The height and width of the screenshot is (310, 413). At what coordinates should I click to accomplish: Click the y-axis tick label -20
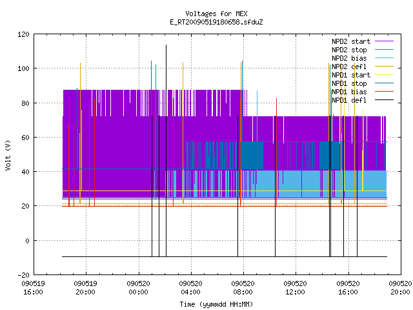click(23, 275)
